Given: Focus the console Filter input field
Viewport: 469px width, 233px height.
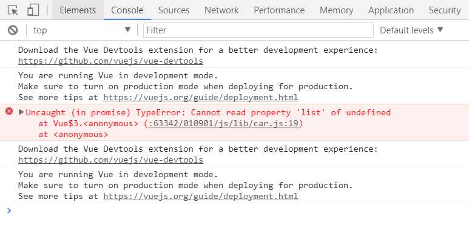Looking at the screenshot, I should [258, 30].
